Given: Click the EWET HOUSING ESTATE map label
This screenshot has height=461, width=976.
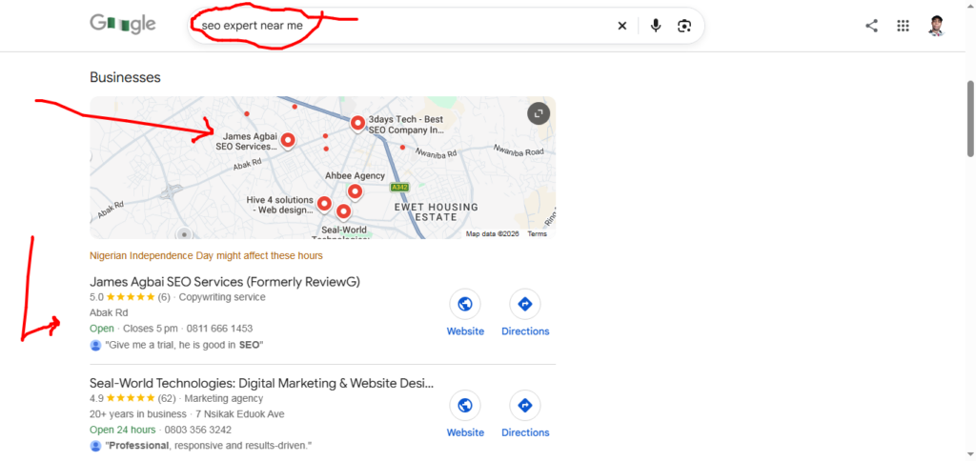Looking at the screenshot, I should [x=437, y=212].
